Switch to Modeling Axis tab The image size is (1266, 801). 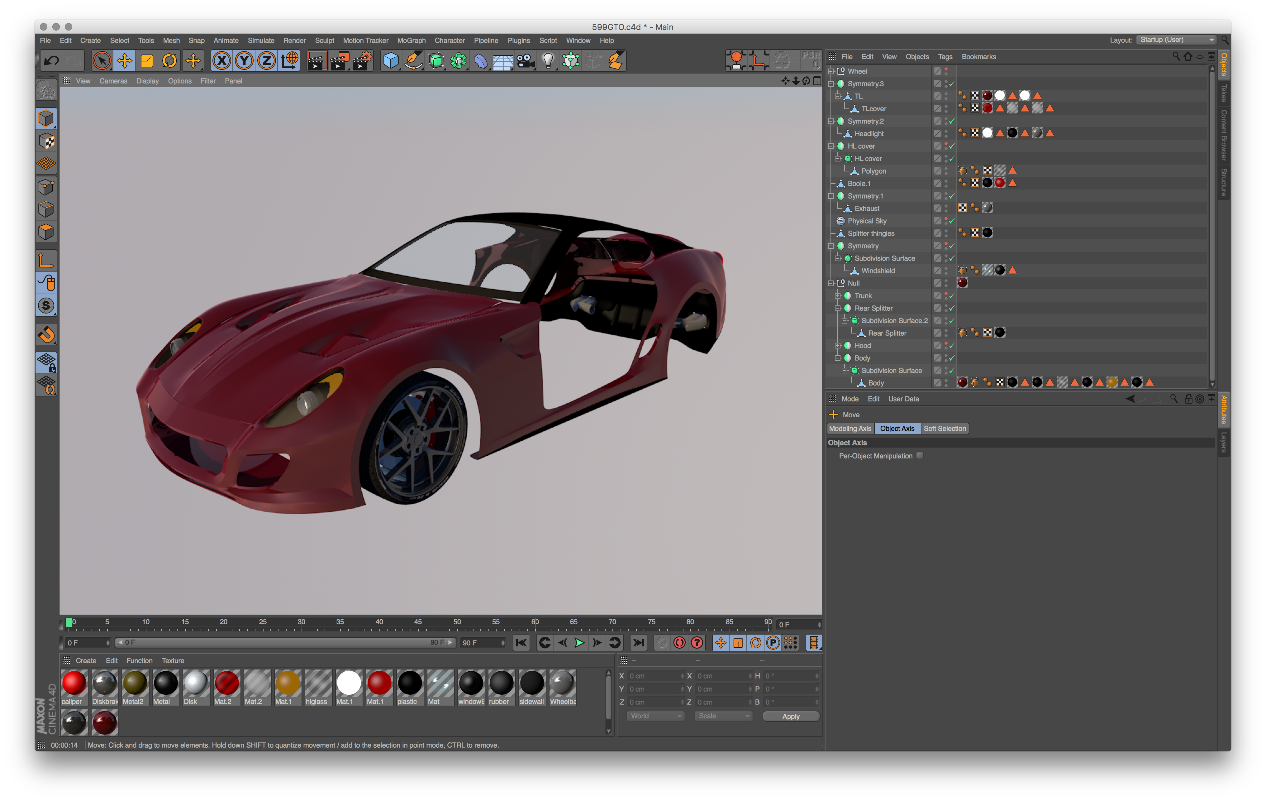click(850, 429)
